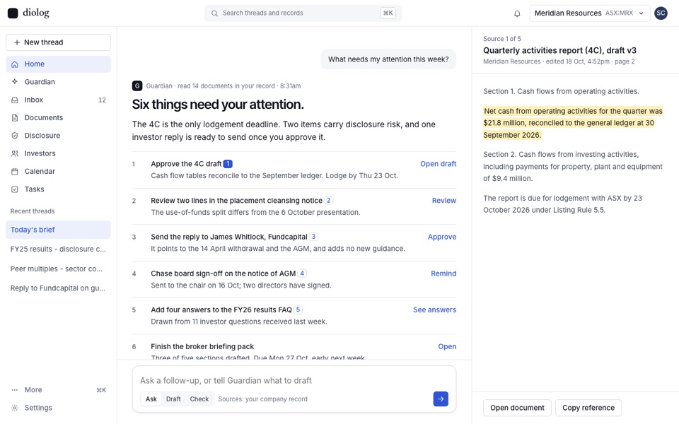679x424 pixels.
Task: Click the Documents file icon
Action: point(15,118)
